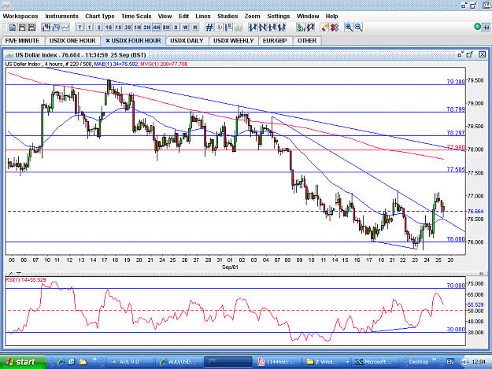Viewport: 492px width, 369px height.
Task: Select the 5 minute time scale
Action: [x=99, y=28]
